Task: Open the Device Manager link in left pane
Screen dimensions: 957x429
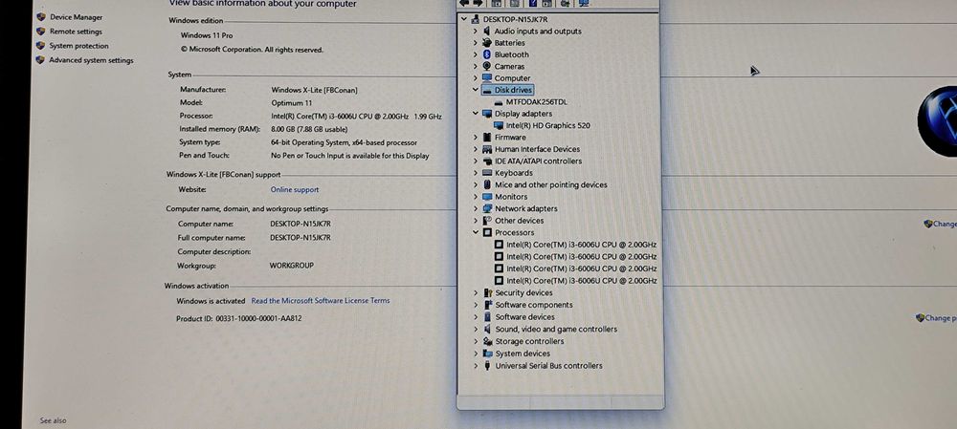Action: point(77,17)
